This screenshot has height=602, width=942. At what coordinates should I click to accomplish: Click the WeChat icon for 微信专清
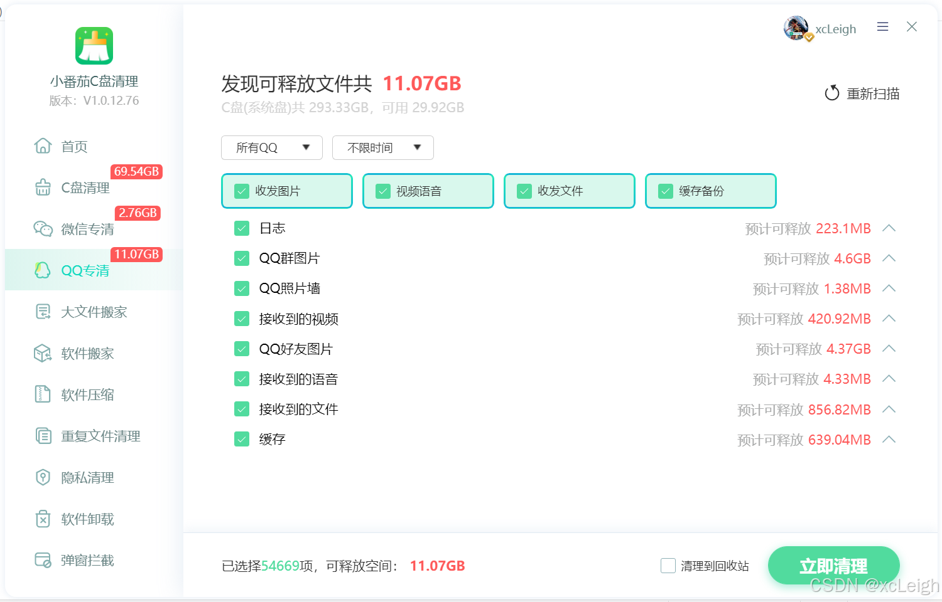tap(43, 229)
